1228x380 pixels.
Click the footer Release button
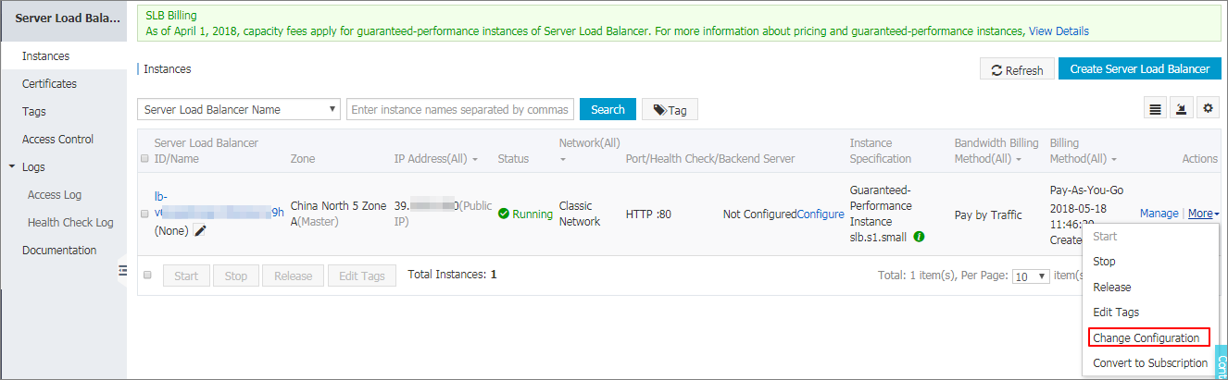[x=293, y=276]
